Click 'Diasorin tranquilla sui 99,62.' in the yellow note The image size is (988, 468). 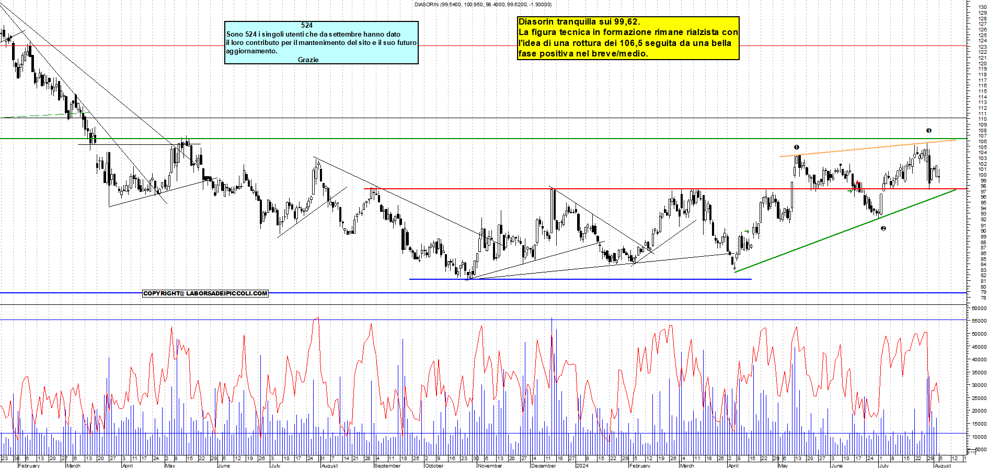pos(579,21)
